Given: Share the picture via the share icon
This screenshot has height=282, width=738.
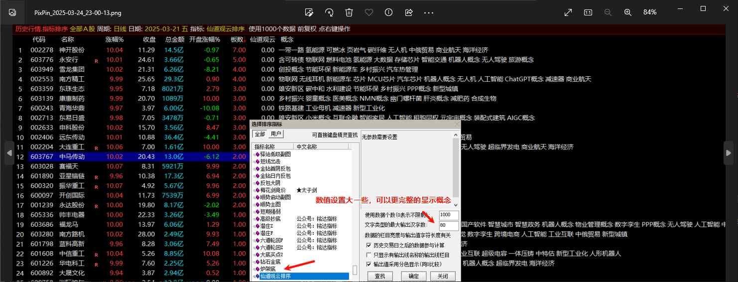Looking at the screenshot, I should 409,12.
